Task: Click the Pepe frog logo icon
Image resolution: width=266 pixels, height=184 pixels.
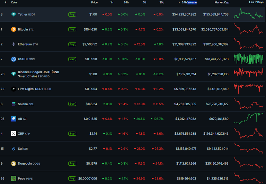Action: (x=14, y=178)
